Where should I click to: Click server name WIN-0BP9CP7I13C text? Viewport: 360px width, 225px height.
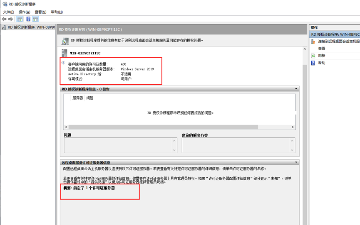pyautogui.click(x=85, y=53)
